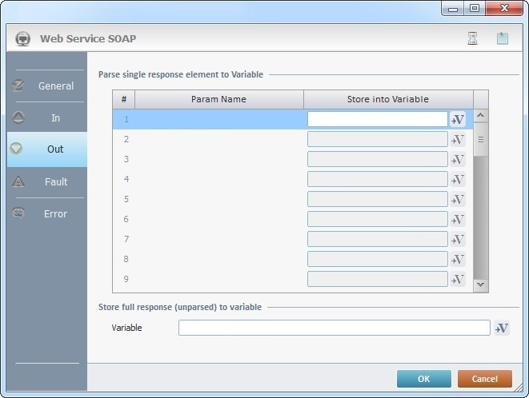The image size is (529, 398).
Task: Select the Param Name cell in row 1
Action: click(218, 119)
